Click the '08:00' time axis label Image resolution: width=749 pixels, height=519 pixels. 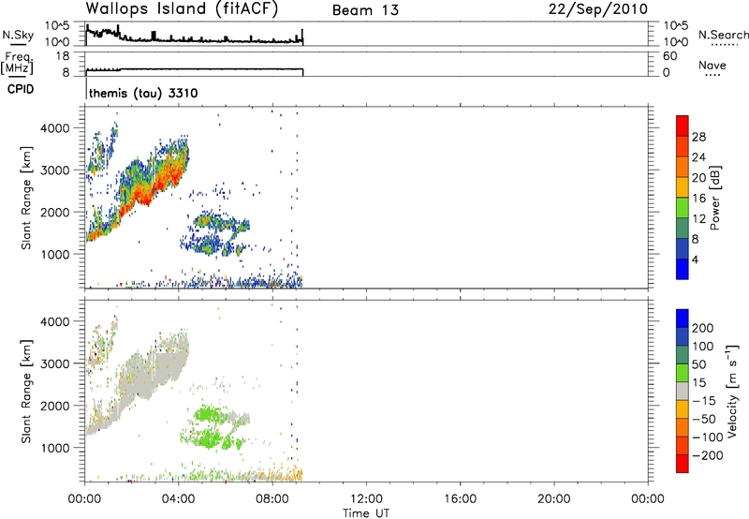coord(272,499)
